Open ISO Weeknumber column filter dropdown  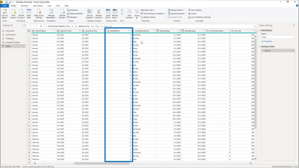pyautogui.click(x=229, y=31)
